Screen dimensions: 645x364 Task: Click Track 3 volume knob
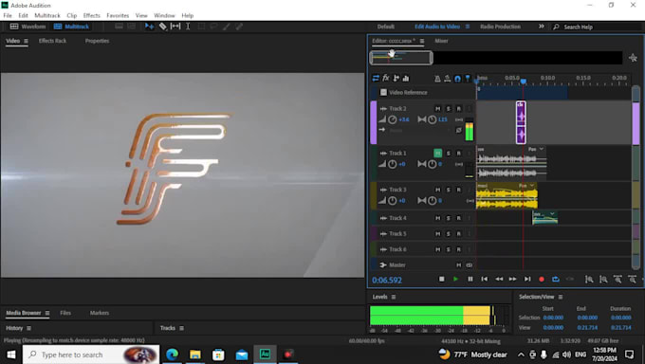(393, 201)
